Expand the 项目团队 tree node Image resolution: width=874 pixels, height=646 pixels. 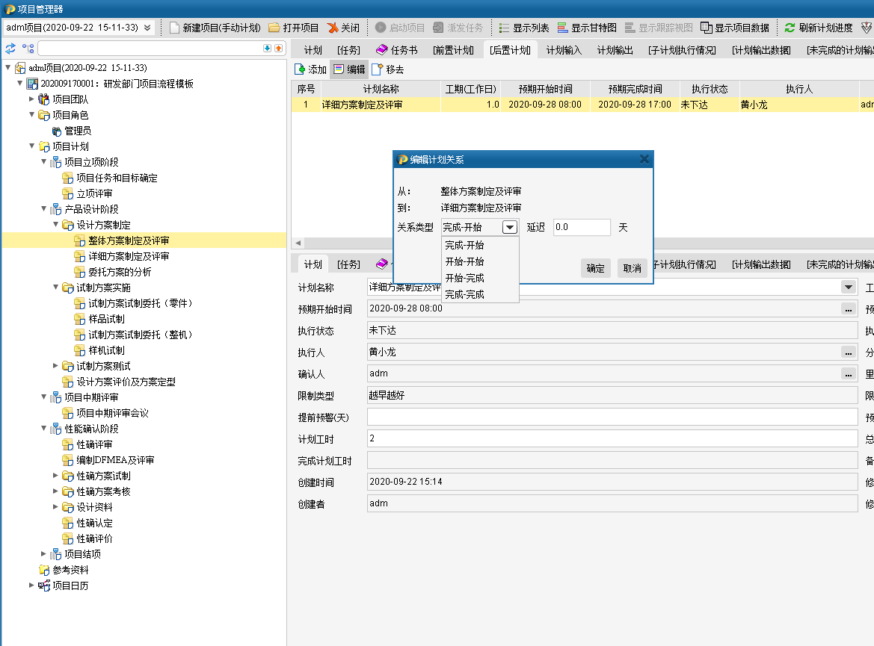coord(32,99)
